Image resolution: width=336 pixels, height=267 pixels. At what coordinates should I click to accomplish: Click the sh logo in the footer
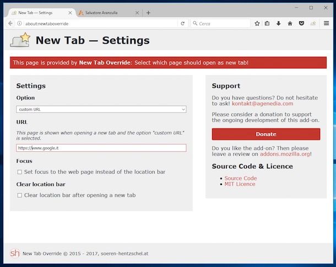pos(15,253)
